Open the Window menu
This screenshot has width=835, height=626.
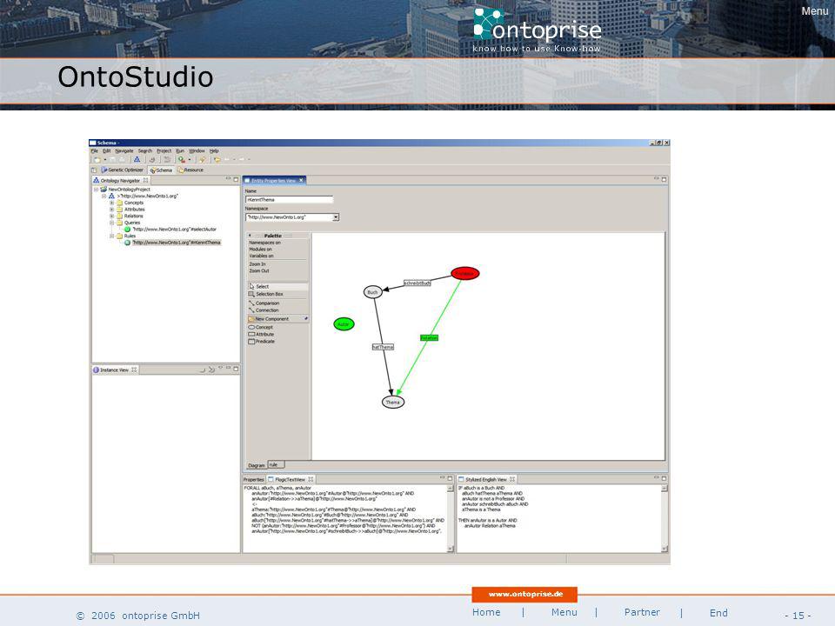click(x=197, y=151)
